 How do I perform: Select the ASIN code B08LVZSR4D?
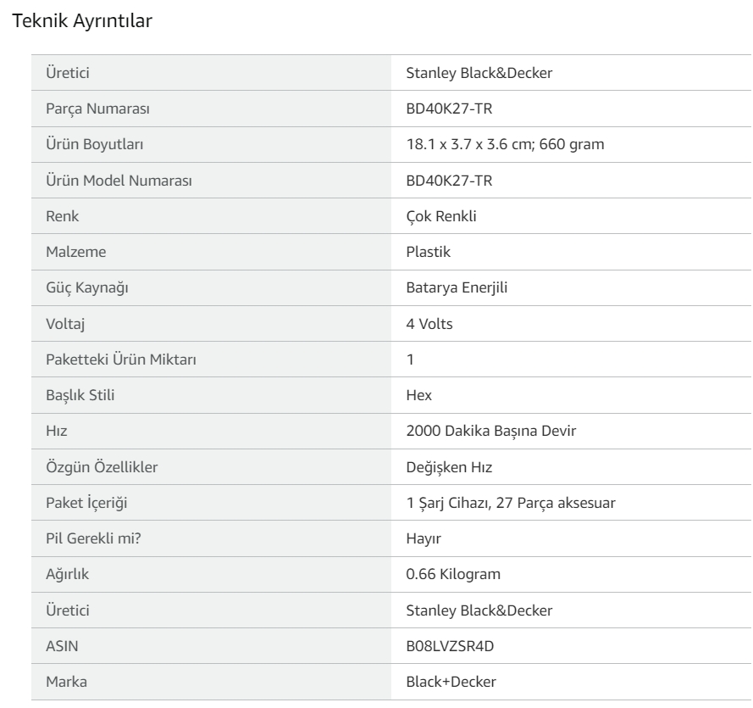[450, 646]
